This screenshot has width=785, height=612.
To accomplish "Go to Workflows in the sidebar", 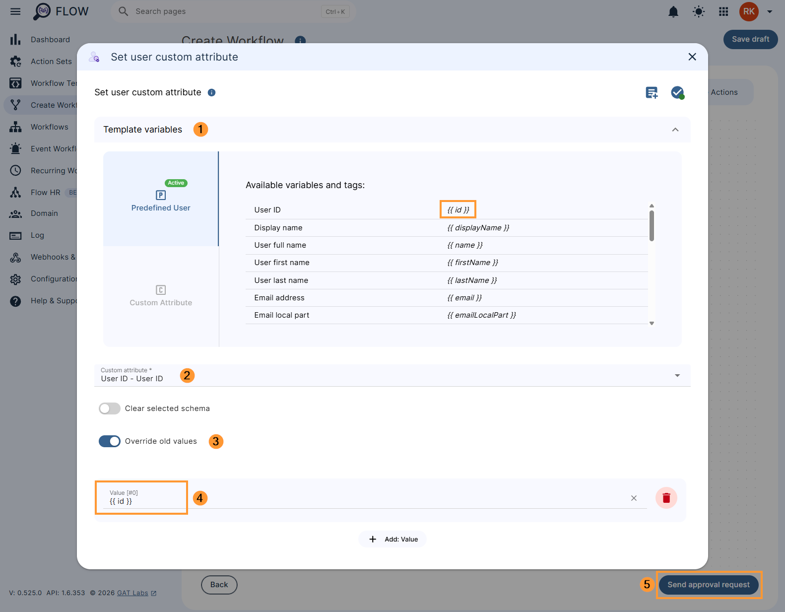I will (50, 127).
